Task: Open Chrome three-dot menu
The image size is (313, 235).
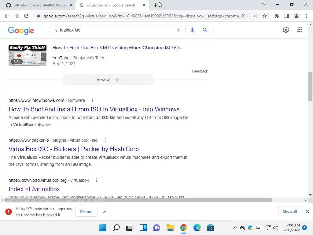Action: (x=306, y=16)
